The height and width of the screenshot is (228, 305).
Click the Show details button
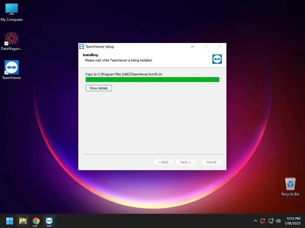point(99,88)
